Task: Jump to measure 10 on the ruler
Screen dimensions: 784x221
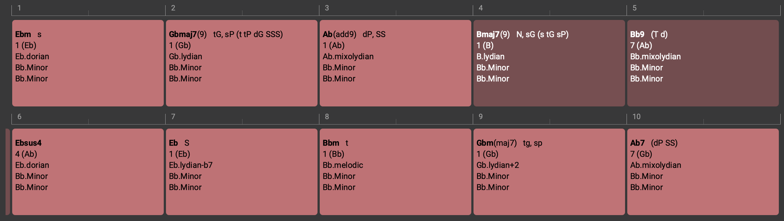Action: (636, 117)
